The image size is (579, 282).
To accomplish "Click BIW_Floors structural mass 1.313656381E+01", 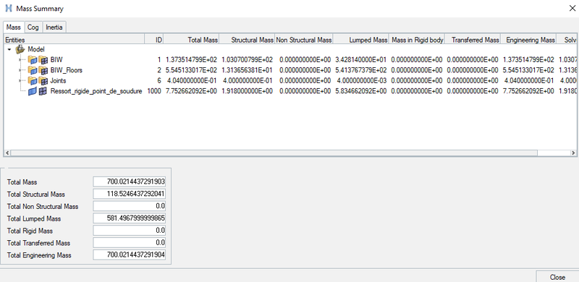I will click(248, 70).
